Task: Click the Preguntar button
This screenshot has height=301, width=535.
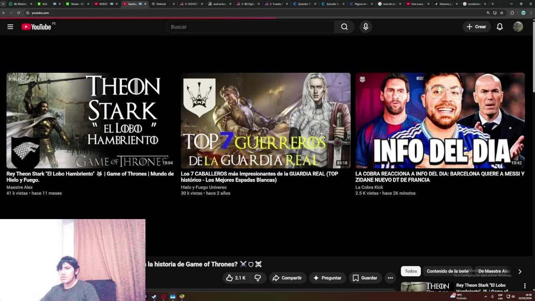Action: (327, 278)
